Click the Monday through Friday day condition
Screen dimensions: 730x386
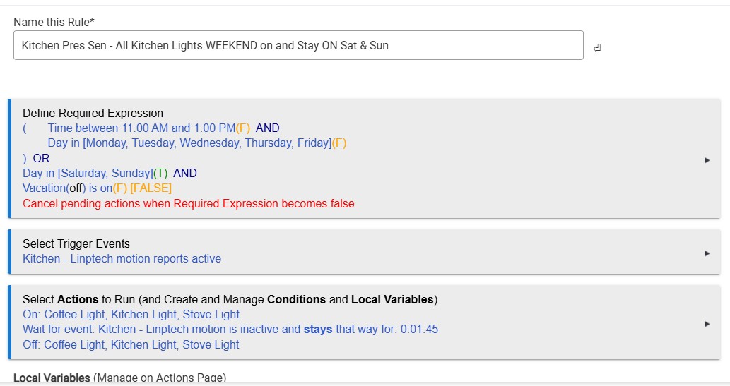pos(189,143)
